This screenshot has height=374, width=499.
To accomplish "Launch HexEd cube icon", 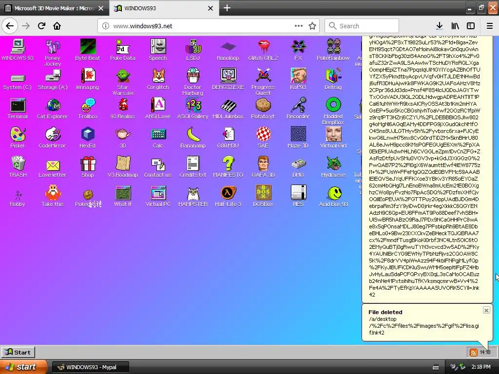I will point(88,134).
